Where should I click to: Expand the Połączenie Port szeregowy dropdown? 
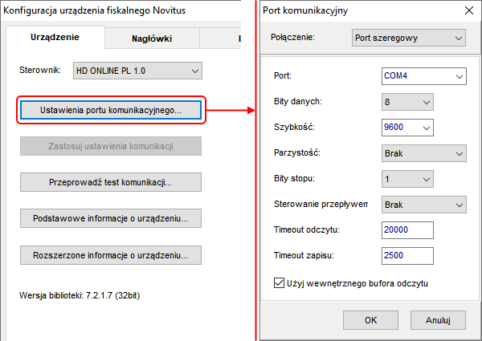point(409,38)
